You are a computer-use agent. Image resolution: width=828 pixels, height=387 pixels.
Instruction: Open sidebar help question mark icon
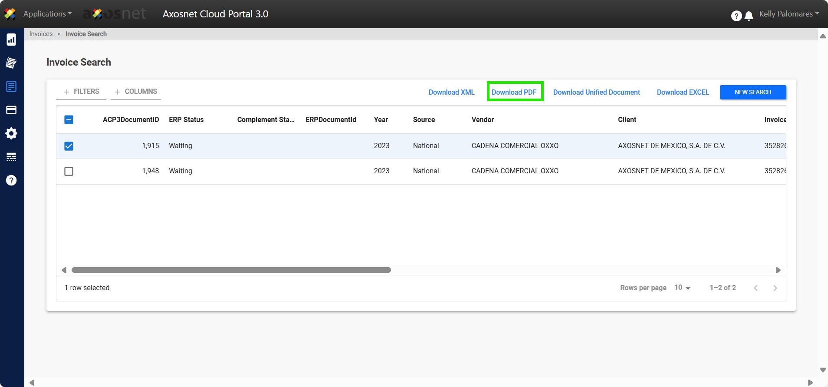11,180
